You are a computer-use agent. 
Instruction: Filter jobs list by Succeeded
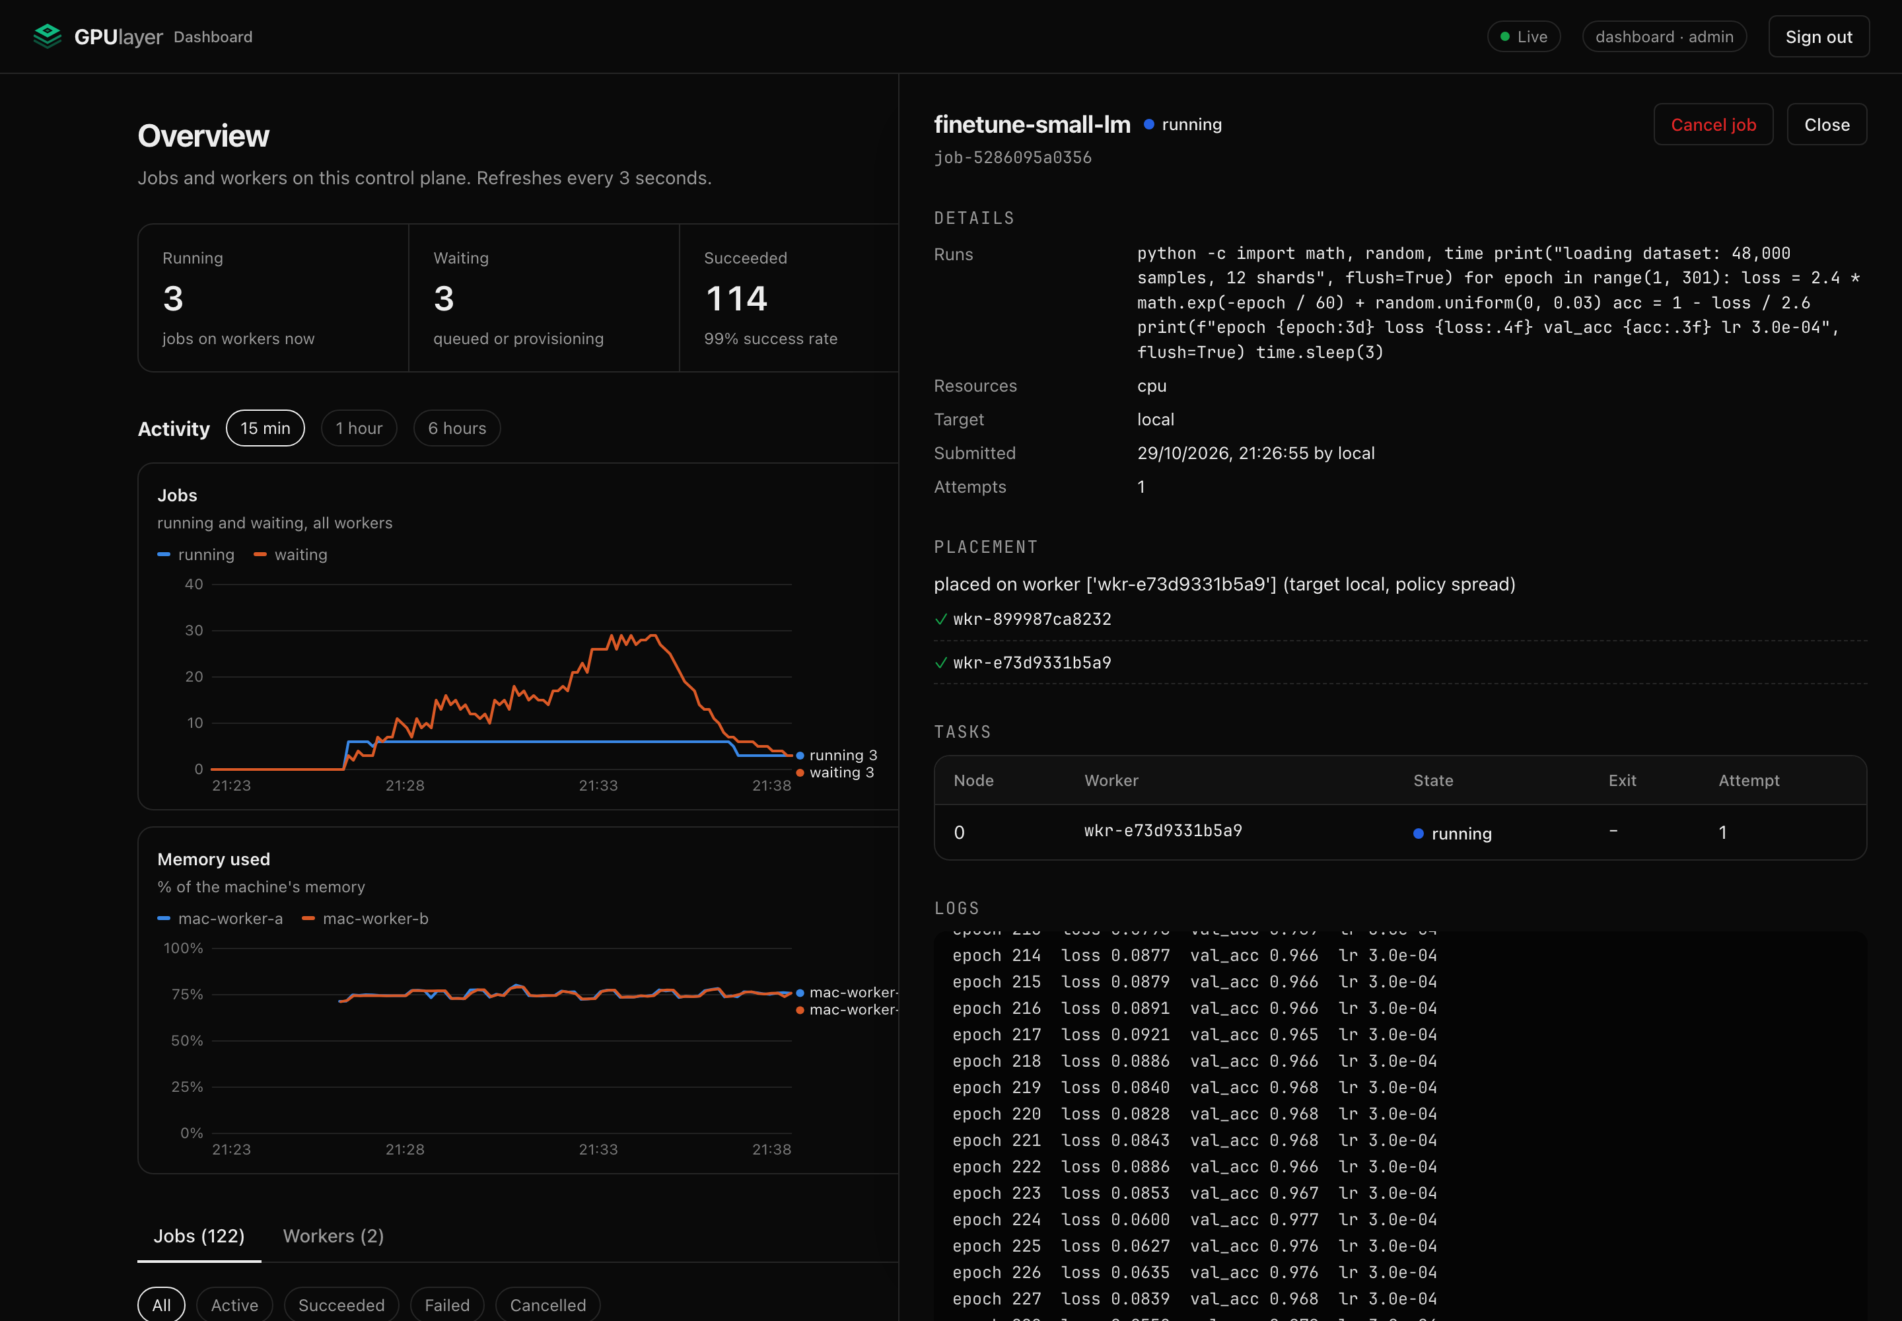click(x=341, y=1304)
